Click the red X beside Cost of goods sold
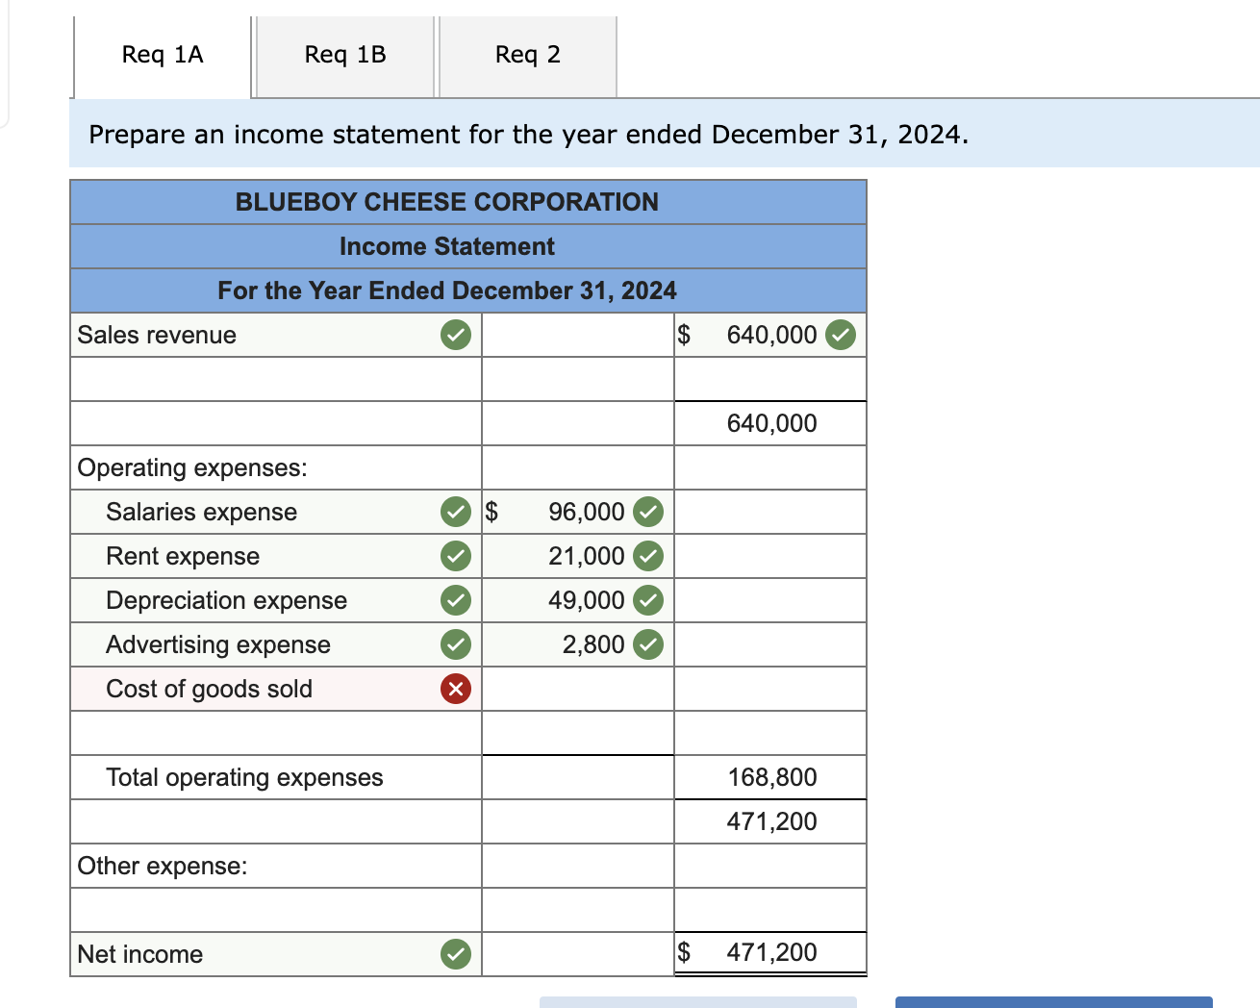This screenshot has width=1260, height=1008. 455,689
